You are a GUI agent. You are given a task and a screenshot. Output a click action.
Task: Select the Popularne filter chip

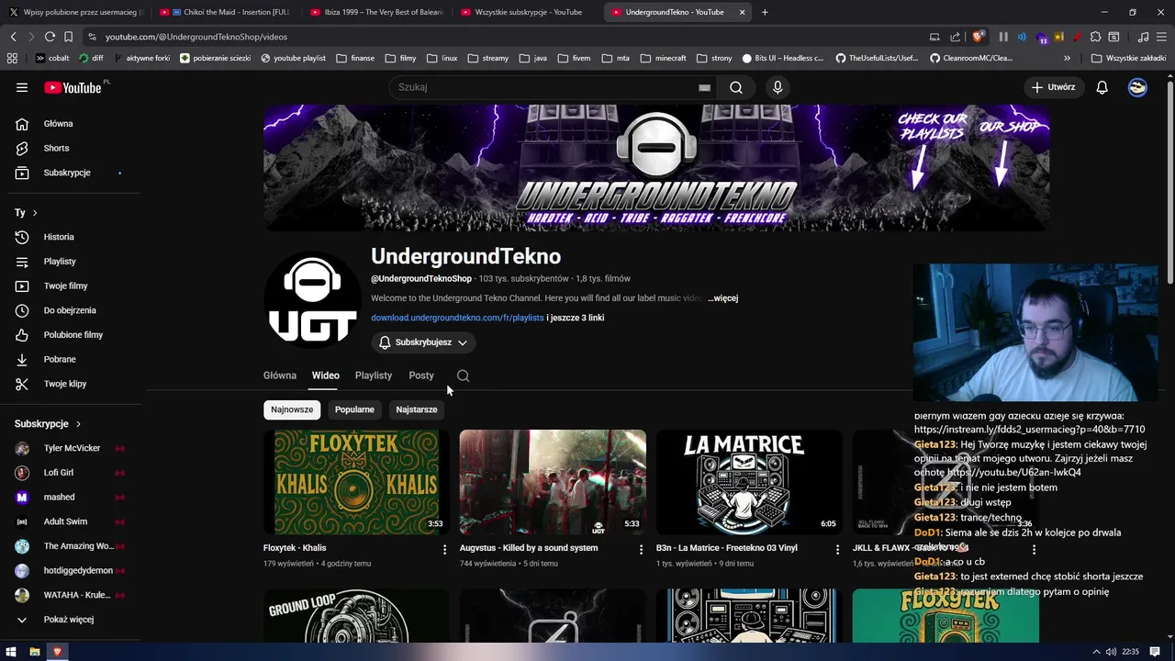click(354, 409)
